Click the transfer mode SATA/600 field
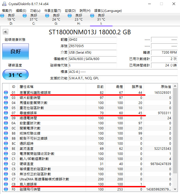180x194 pixels. point(92,59)
